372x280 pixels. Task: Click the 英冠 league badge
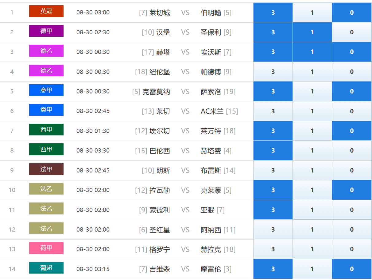[x=46, y=11]
